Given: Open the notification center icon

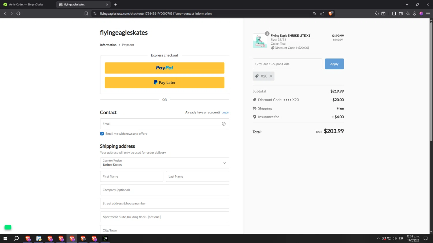Looking at the screenshot, I should [x=425, y=238].
